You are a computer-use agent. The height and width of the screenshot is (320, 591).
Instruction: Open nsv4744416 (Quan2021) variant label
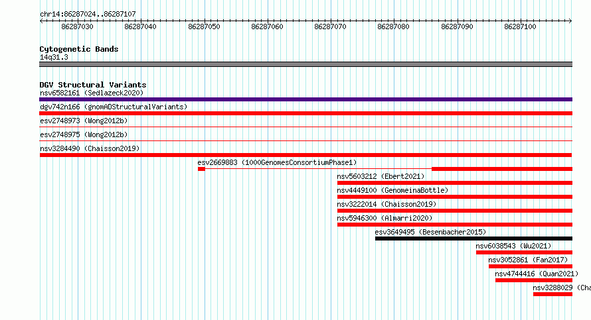click(537, 274)
